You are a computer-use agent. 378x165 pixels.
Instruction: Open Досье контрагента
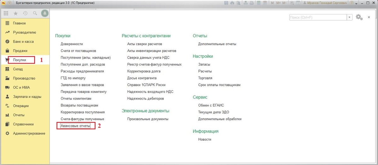[142, 78]
